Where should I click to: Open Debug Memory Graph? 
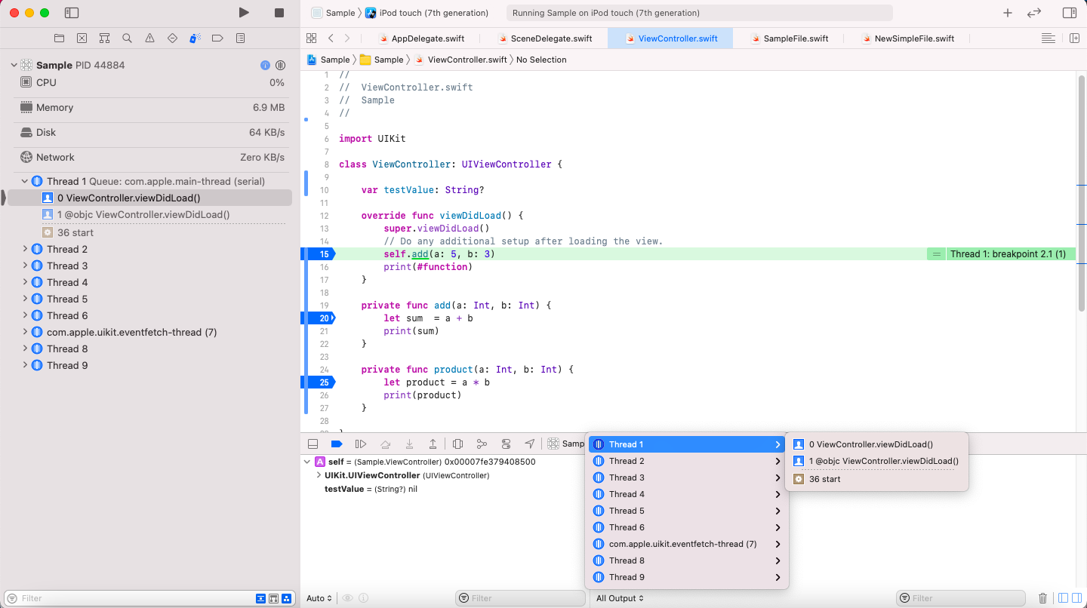(x=482, y=444)
